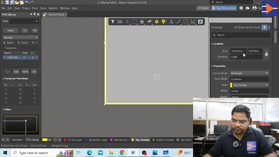Open the user account profile icon

(x=255, y=8)
